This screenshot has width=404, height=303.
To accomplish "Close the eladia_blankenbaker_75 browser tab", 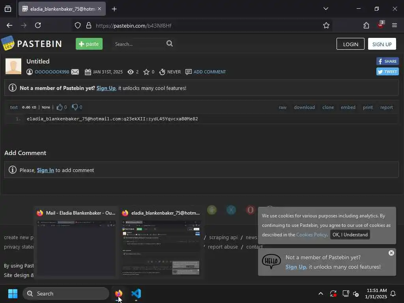I will 99,9.
